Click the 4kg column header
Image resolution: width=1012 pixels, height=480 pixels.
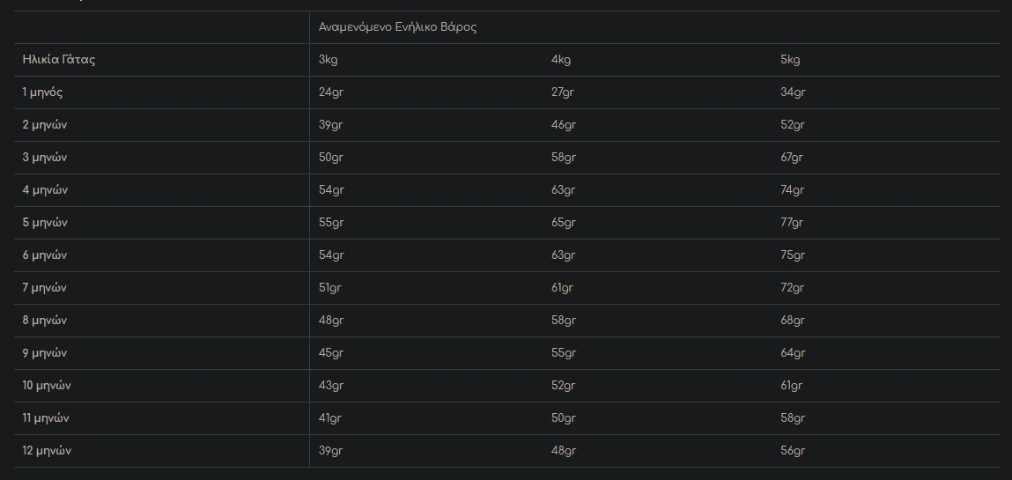click(561, 60)
